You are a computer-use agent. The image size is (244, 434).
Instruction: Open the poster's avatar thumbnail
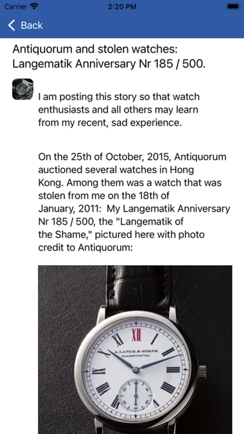tap(23, 89)
